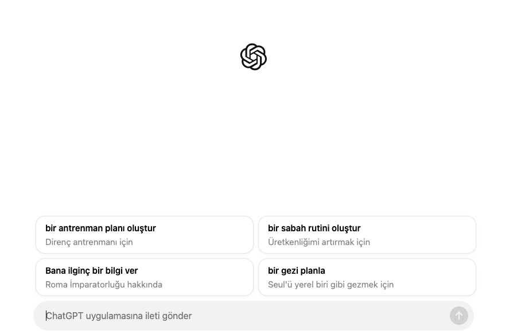Select the "bir antrenman planı oluştur" suggestion card

click(x=145, y=235)
